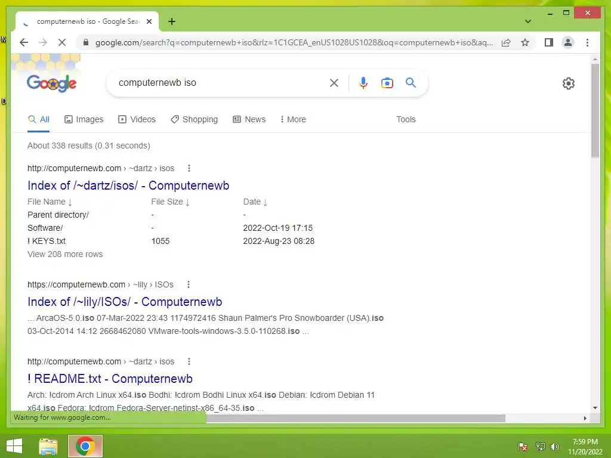Open the volume tray icon
The width and height of the screenshot is (611, 458).
pyautogui.click(x=554, y=446)
